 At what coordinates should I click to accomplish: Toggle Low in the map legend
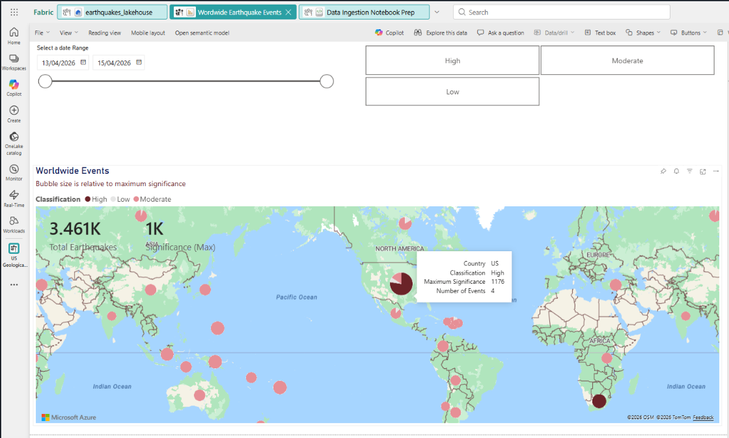120,199
